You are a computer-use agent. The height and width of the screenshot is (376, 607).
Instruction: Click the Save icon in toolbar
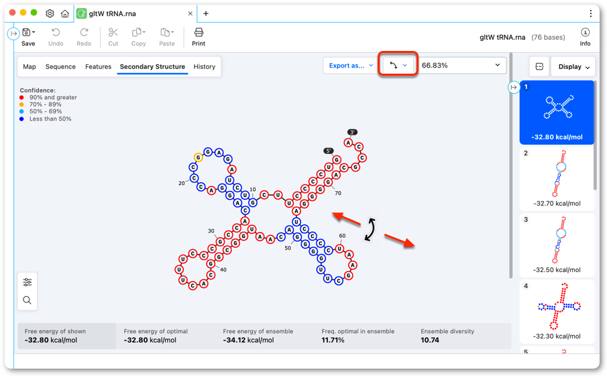coord(26,32)
